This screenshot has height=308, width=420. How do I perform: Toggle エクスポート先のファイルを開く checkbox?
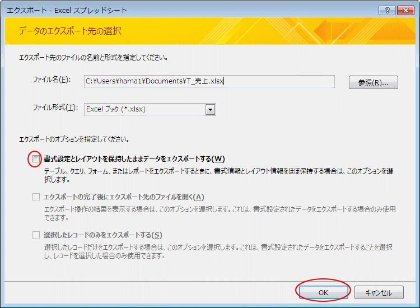tap(36, 197)
